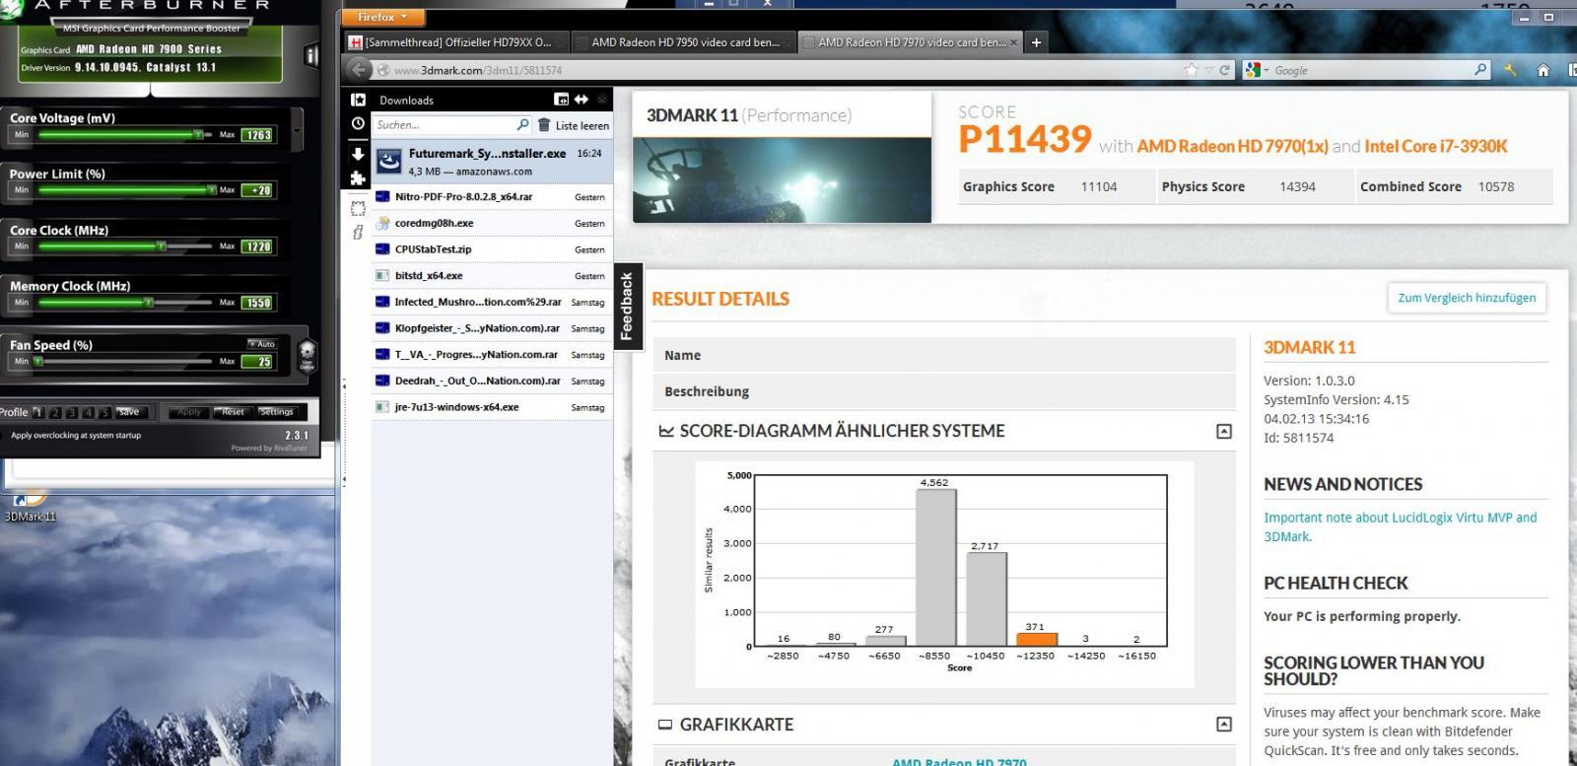The width and height of the screenshot is (1577, 766).
Task: Open a new tab with plus button
Action: pyautogui.click(x=1036, y=42)
